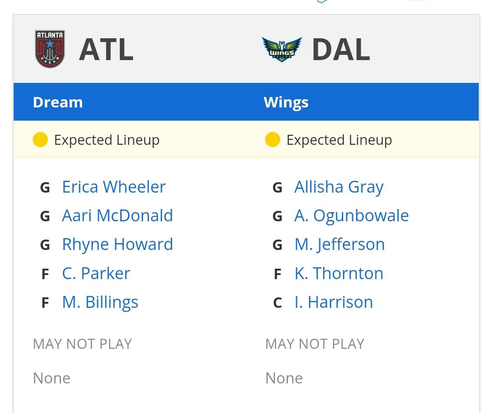Click the Dream Expected Lineup label
The height and width of the screenshot is (413, 492).
[107, 140]
